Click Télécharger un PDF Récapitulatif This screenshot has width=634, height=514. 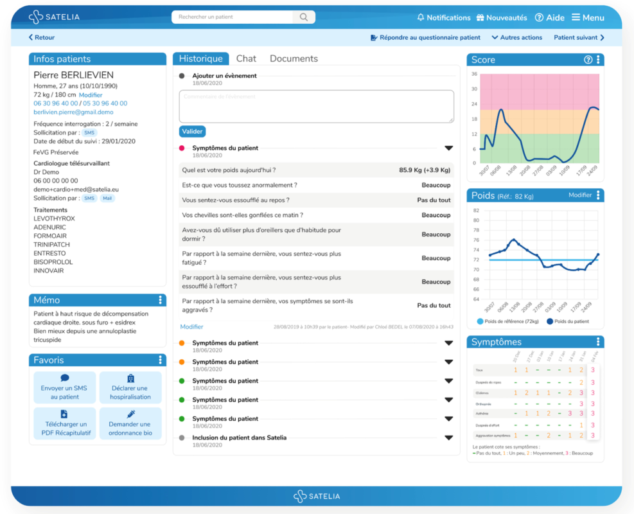[x=64, y=423]
